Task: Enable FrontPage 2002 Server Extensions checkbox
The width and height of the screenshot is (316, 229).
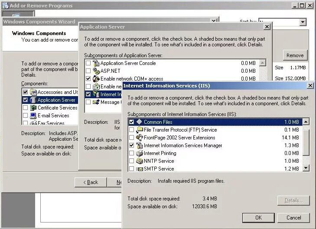Action: (x=131, y=137)
